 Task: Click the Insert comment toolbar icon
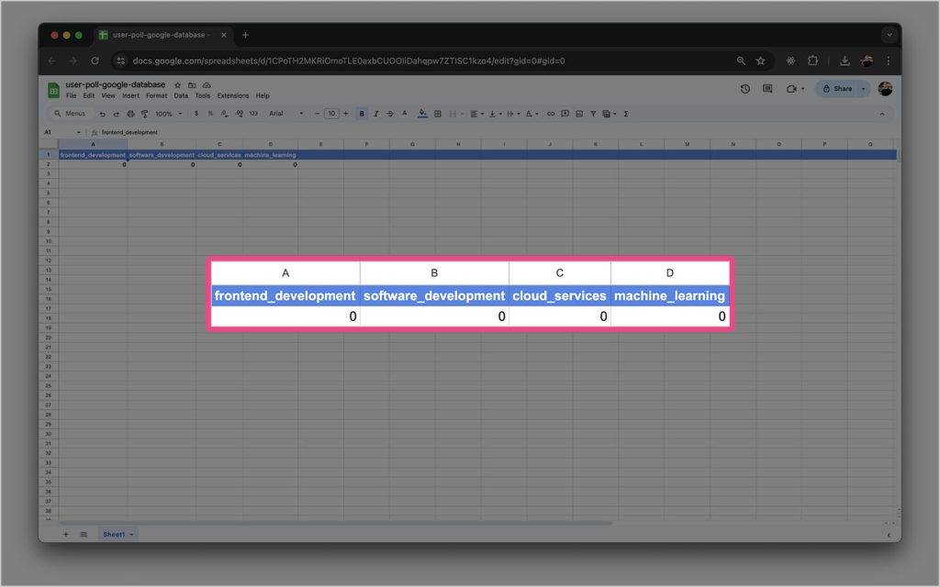tap(565, 114)
